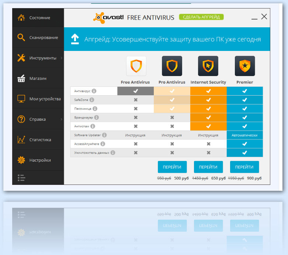
Task: Click the upgrade arrow icon in blue banner
Action: (x=75, y=39)
